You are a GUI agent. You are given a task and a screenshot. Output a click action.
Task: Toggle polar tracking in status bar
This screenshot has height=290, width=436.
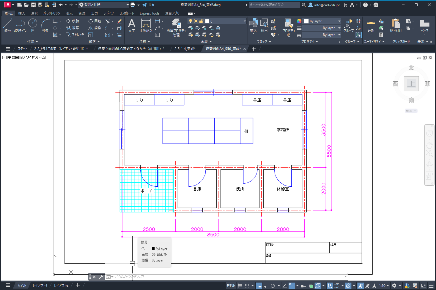click(273, 285)
